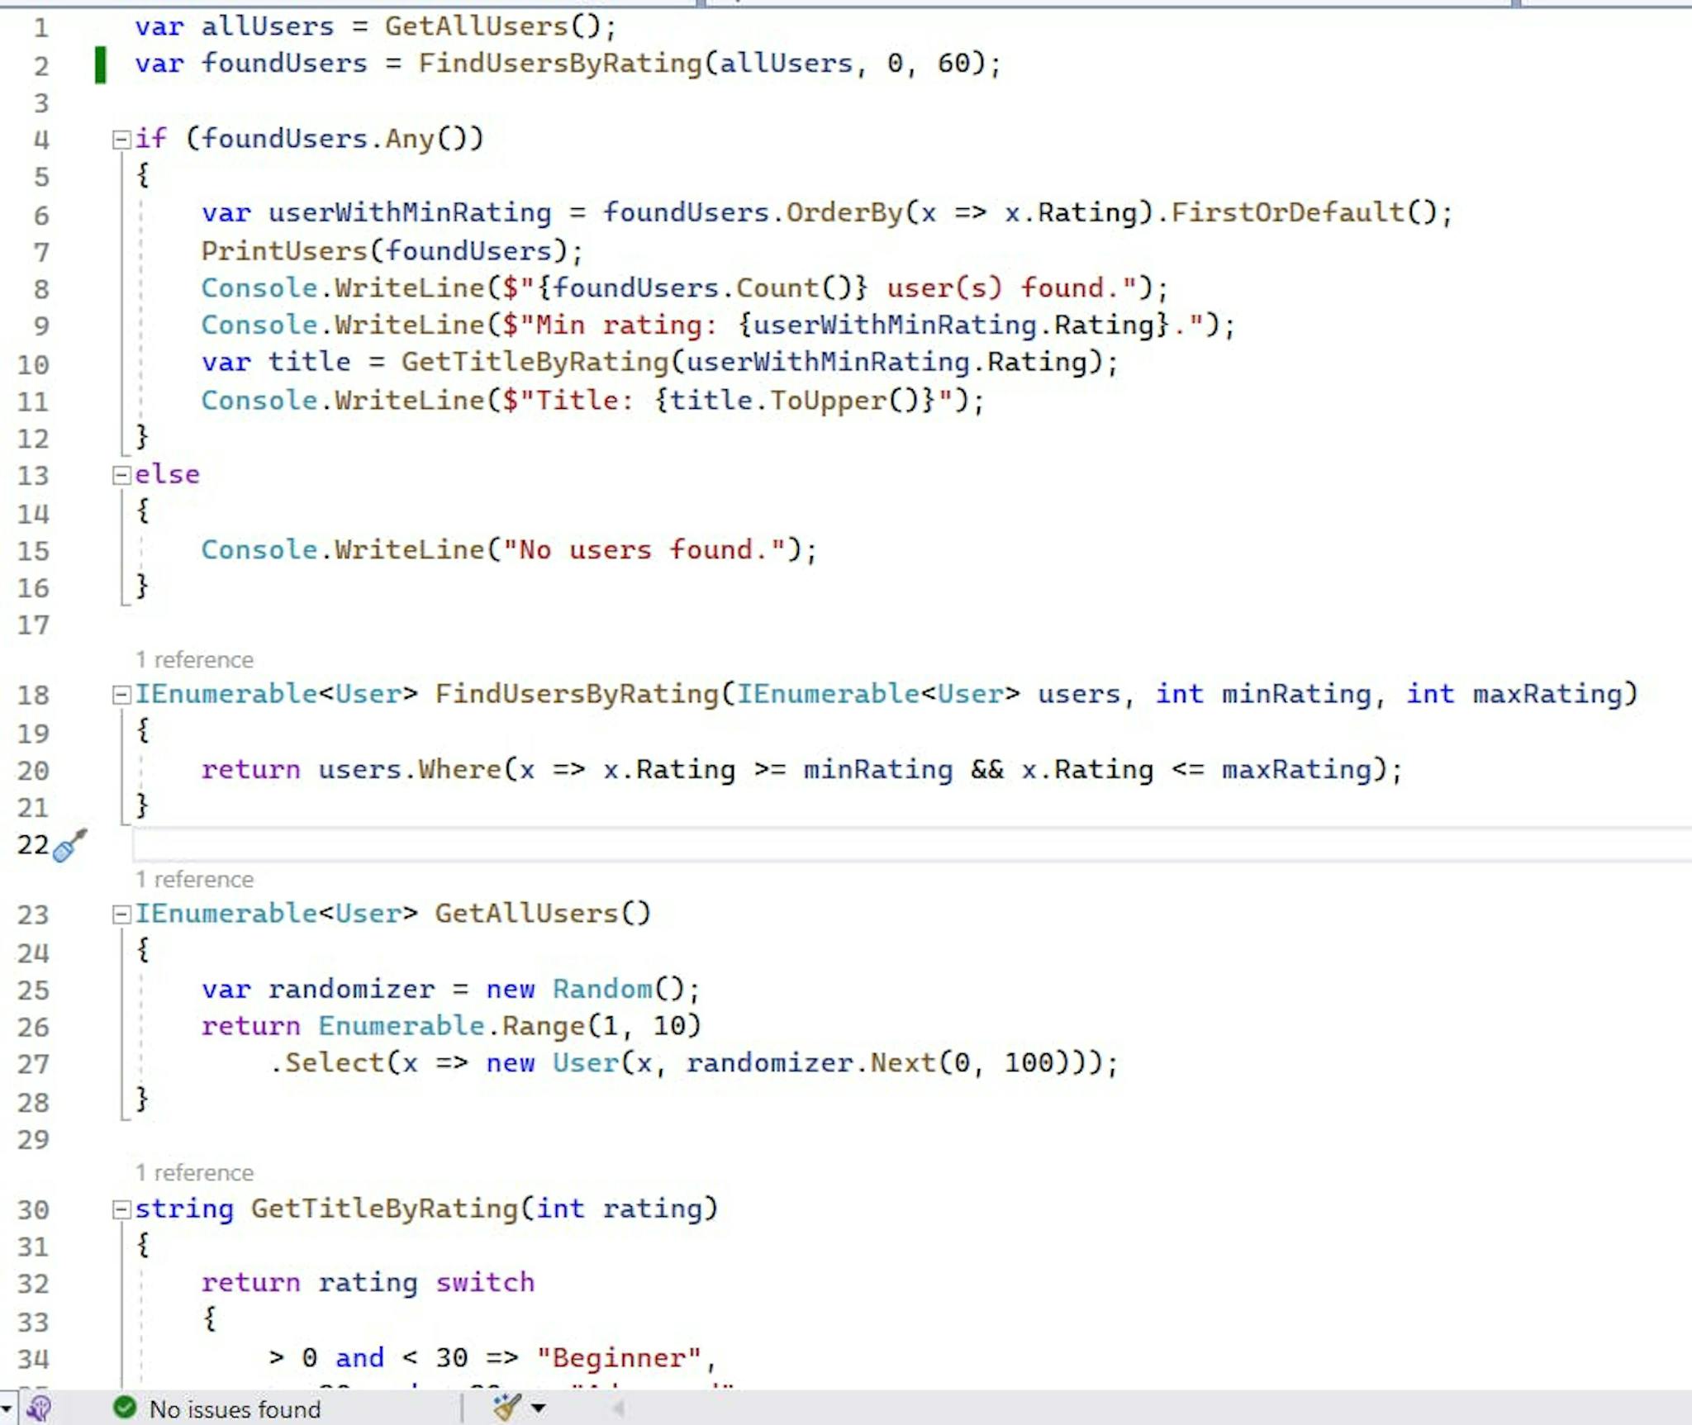Place the cursor on empty line 22

click(x=330, y=844)
